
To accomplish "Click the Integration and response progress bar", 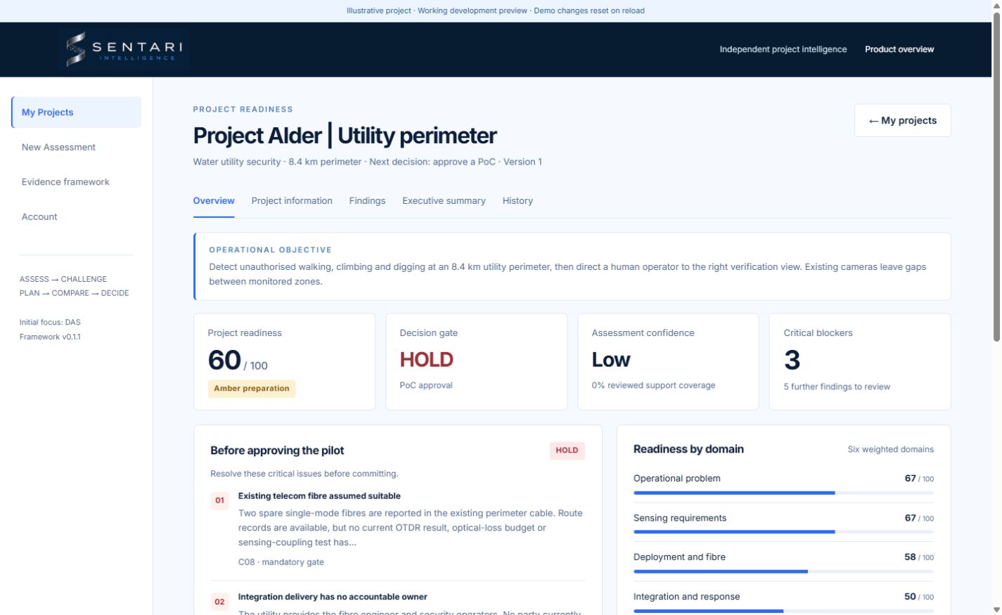I will pyautogui.click(x=783, y=611).
